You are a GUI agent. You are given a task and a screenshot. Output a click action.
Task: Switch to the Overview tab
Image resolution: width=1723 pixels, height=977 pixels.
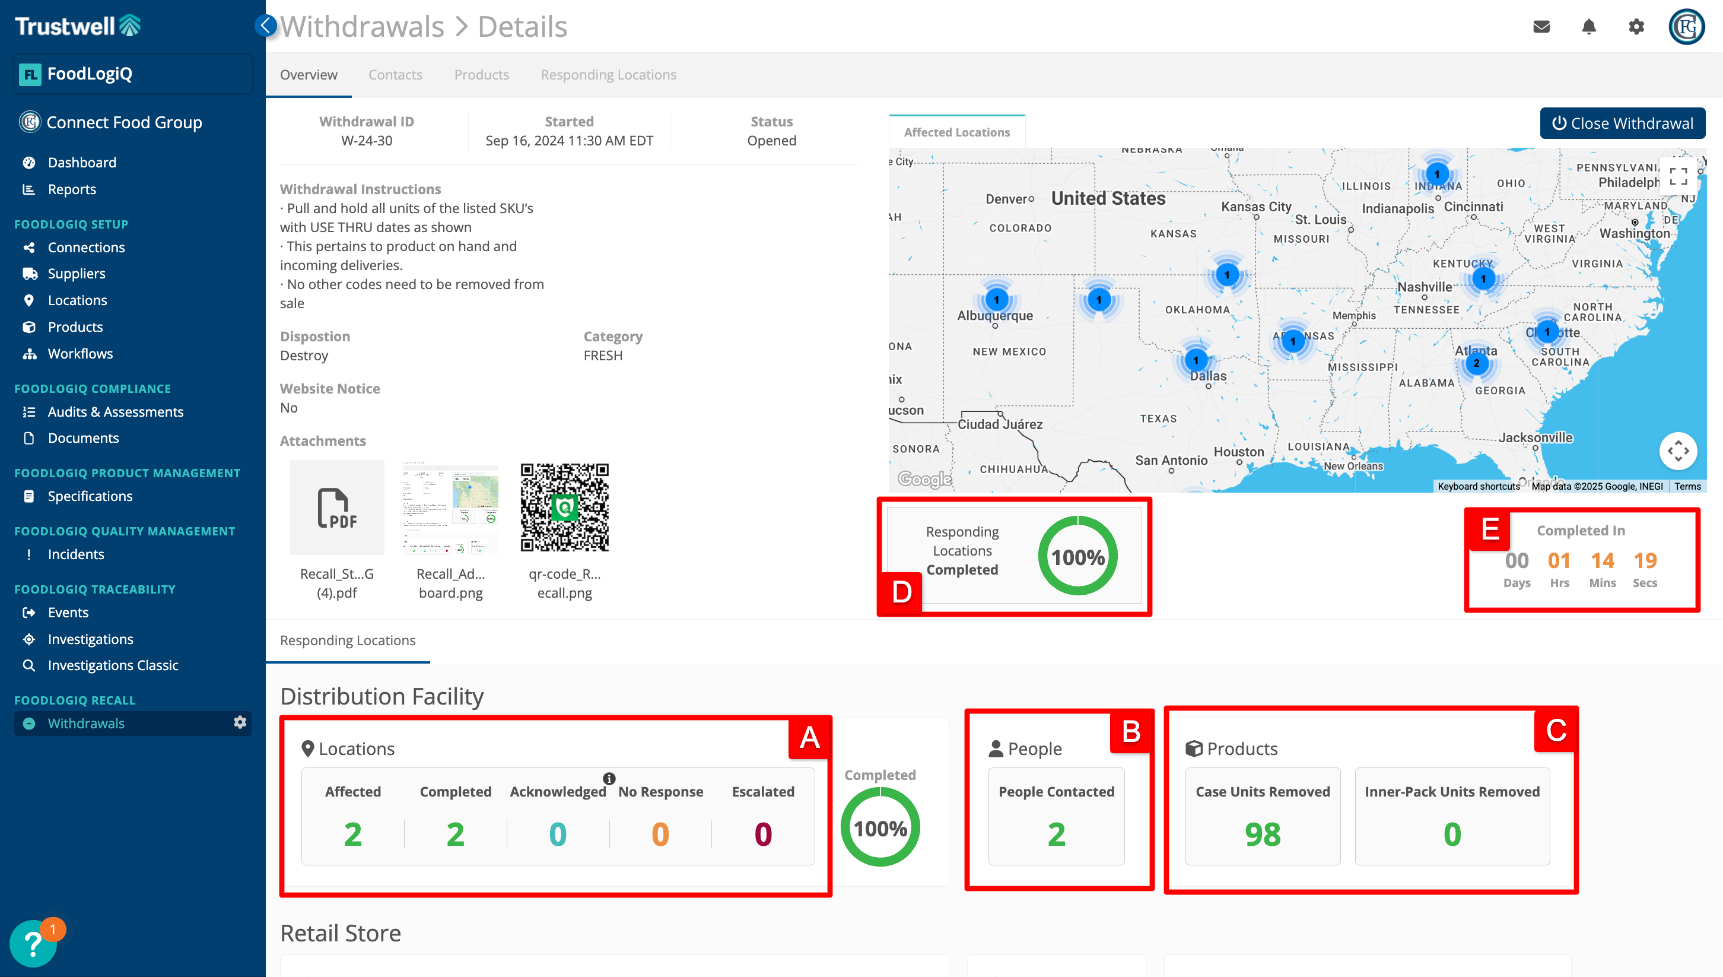coord(309,74)
